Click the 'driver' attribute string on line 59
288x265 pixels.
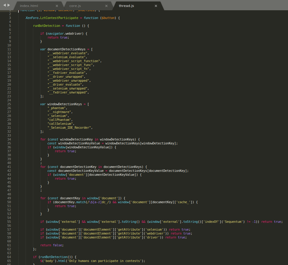tap(152, 238)
